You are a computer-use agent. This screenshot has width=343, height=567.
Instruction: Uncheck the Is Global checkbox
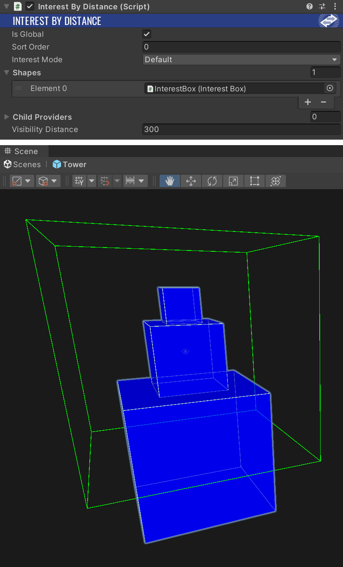coord(147,34)
